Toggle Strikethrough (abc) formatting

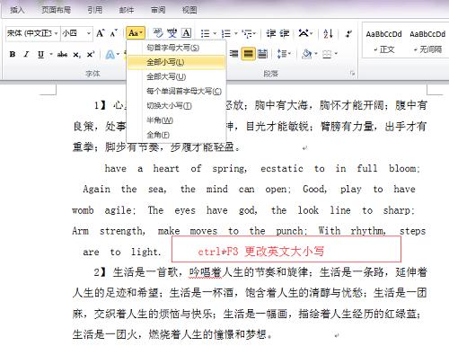(62, 54)
